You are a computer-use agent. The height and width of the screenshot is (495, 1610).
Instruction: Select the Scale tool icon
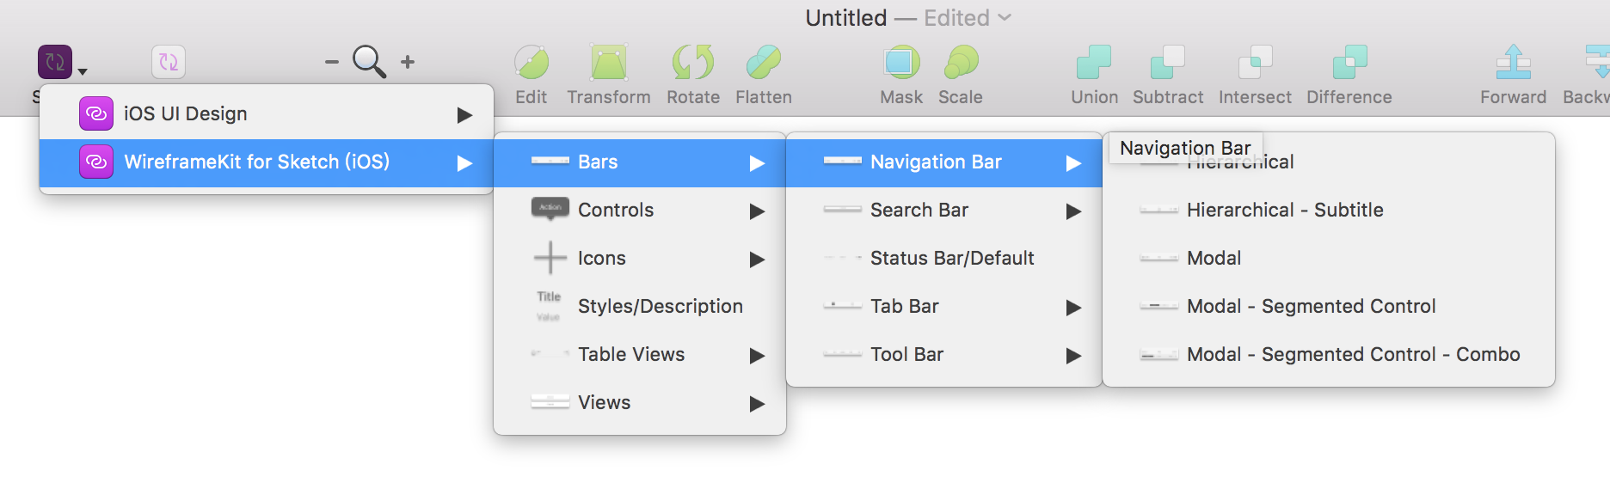pos(961,62)
